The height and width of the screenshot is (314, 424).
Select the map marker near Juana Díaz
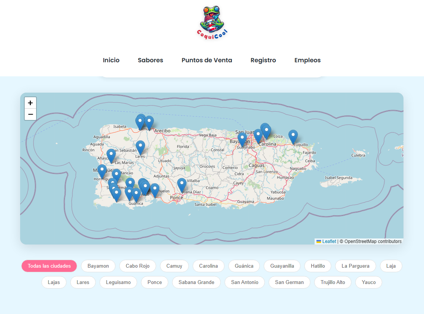pyautogui.click(x=182, y=185)
